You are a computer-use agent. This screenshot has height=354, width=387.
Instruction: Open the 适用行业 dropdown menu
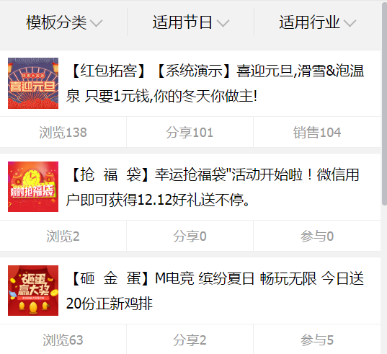click(x=317, y=22)
